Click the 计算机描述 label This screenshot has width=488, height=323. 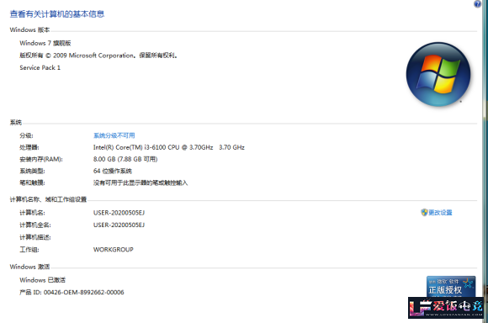(34, 237)
